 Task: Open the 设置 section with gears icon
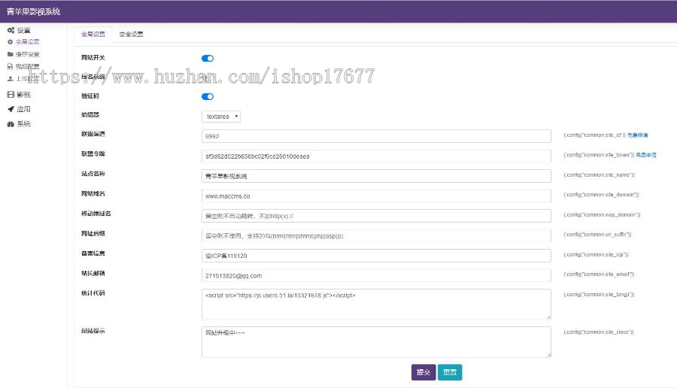click(19, 30)
